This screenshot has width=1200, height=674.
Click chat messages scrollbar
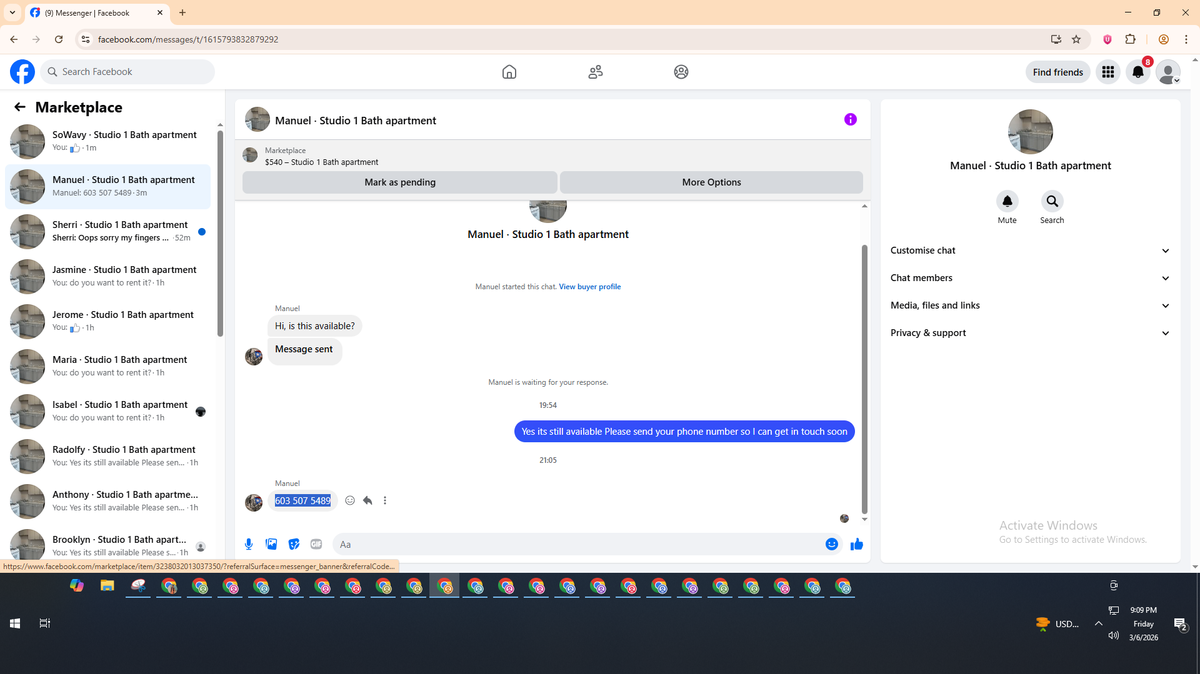pyautogui.click(x=864, y=379)
